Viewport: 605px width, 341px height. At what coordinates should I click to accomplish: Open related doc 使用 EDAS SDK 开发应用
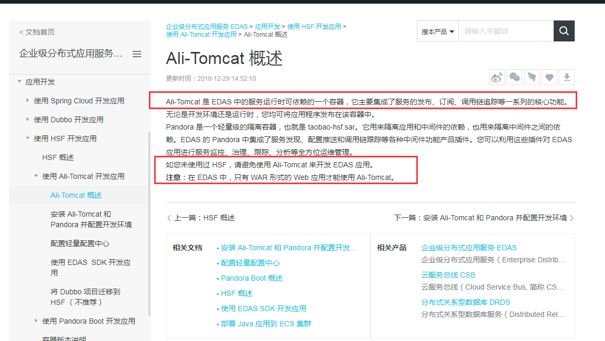pyautogui.click(x=263, y=308)
